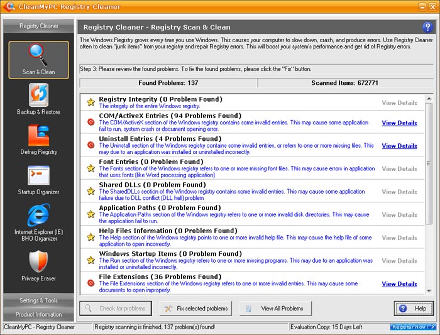
Task: View details for File Extensions
Action: [x=399, y=284]
